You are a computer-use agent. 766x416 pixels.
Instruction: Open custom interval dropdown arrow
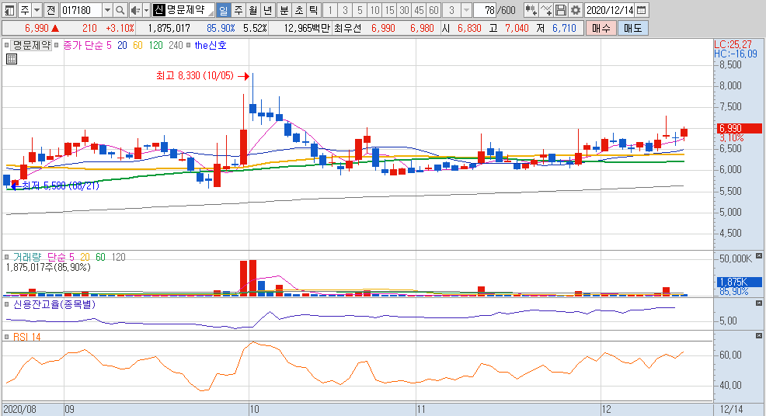point(466,10)
